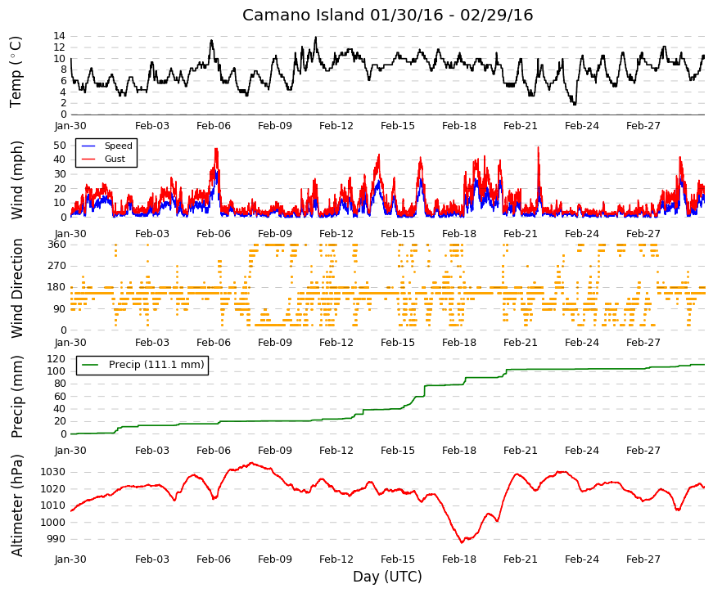Click the Wind Direction axis label
The width and height of the screenshot is (713, 593).
pyautogui.click(x=16, y=289)
